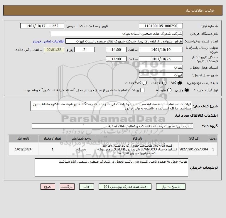Click the product name cell with SEWM303D
The image size is (226, 218).
tap(137, 149)
